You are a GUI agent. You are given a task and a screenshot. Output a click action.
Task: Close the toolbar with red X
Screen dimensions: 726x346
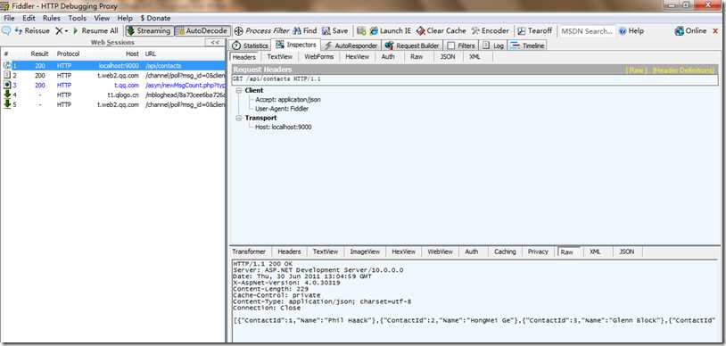715,31
